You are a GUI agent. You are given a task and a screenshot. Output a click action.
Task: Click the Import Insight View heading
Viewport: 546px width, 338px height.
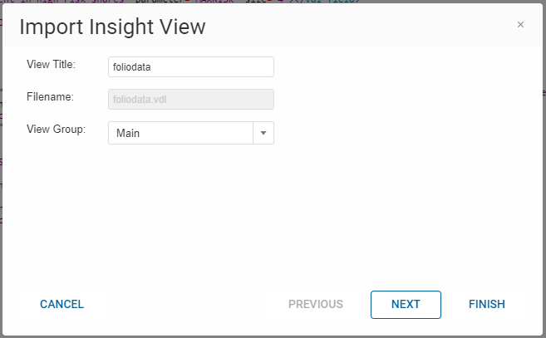point(112,27)
